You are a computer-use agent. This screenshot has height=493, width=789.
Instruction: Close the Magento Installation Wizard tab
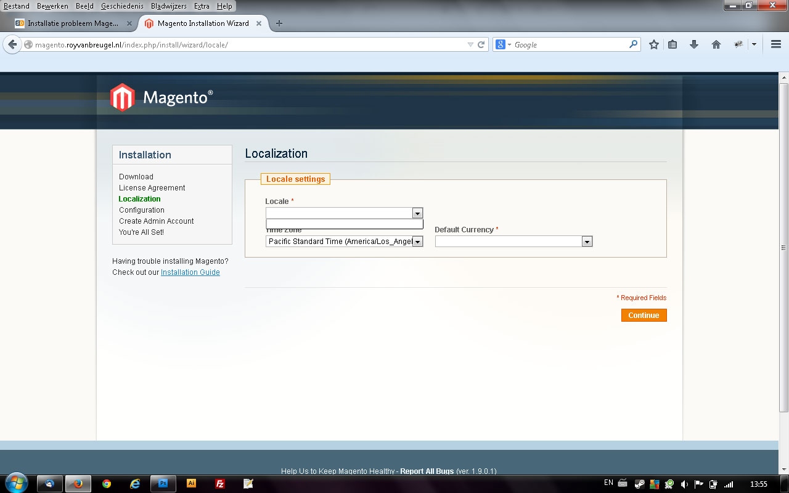[x=259, y=23]
